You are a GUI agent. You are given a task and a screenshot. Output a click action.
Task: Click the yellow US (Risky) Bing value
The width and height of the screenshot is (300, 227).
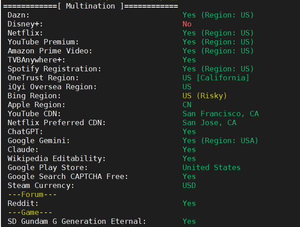(204, 96)
